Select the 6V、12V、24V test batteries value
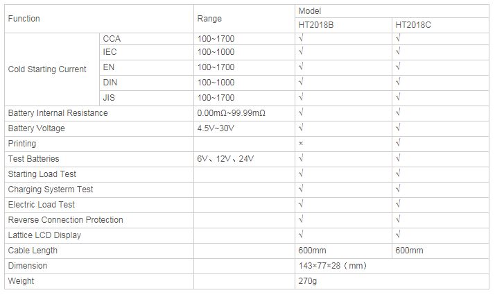The height and width of the screenshot is (295, 495). click(225, 159)
